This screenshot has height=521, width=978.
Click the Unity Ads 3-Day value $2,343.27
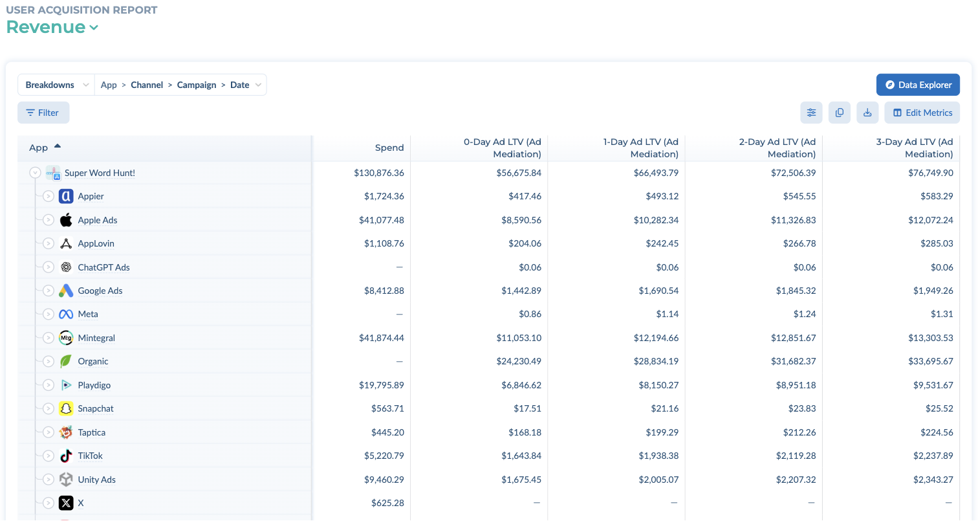[933, 480]
